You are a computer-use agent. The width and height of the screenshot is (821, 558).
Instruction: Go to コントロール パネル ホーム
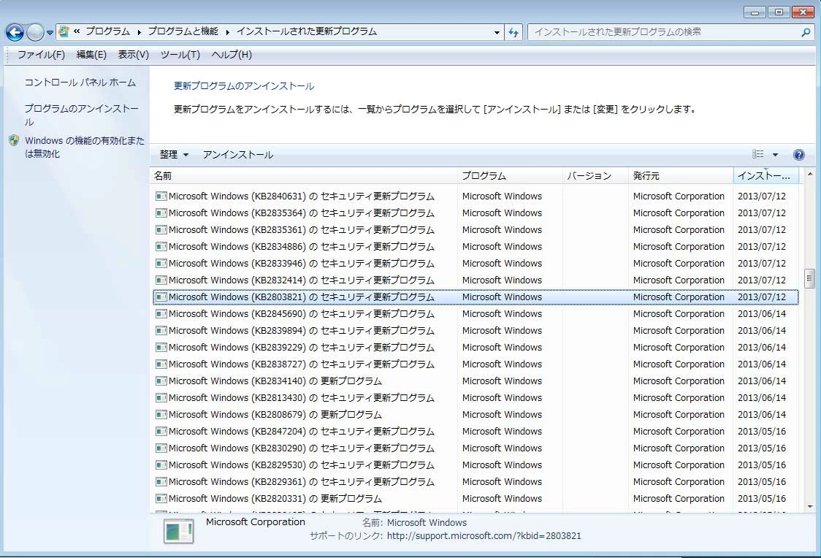coord(80,83)
